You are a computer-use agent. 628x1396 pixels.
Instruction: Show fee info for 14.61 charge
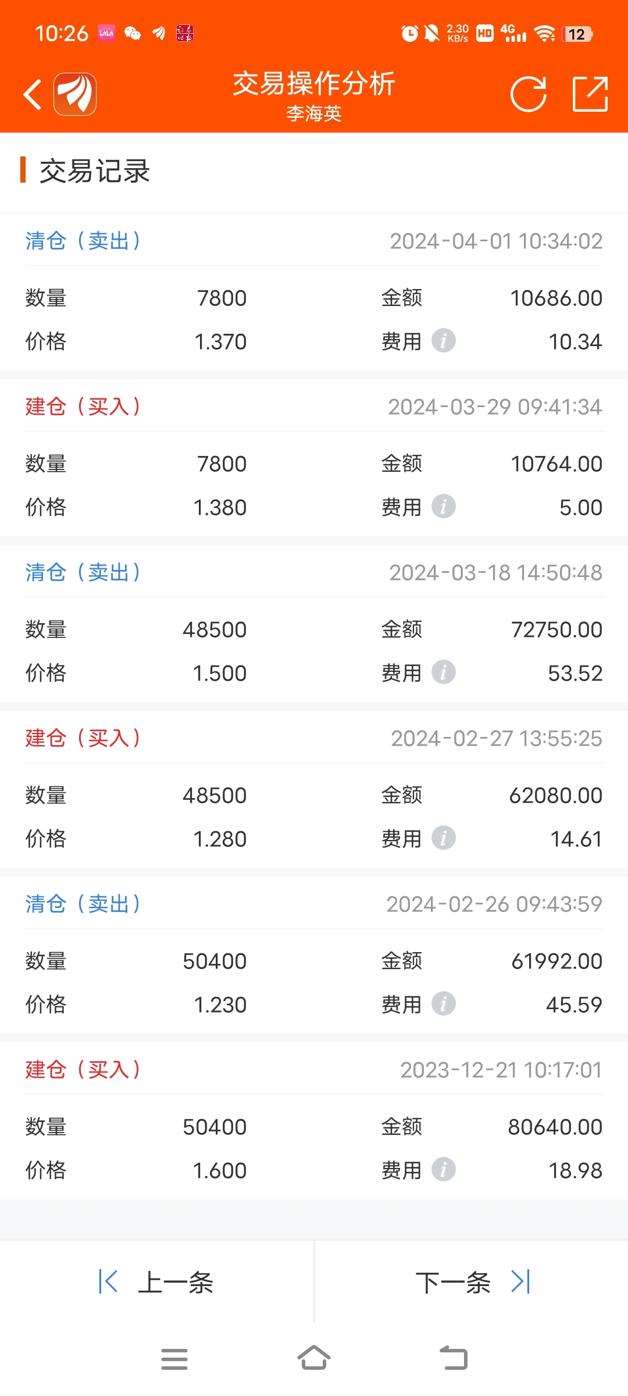click(x=444, y=838)
